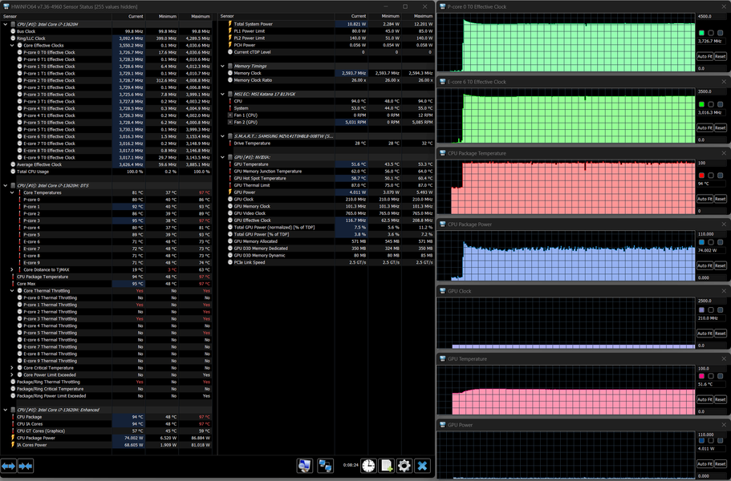Click the clock reset timer icon

pyautogui.click(x=368, y=466)
